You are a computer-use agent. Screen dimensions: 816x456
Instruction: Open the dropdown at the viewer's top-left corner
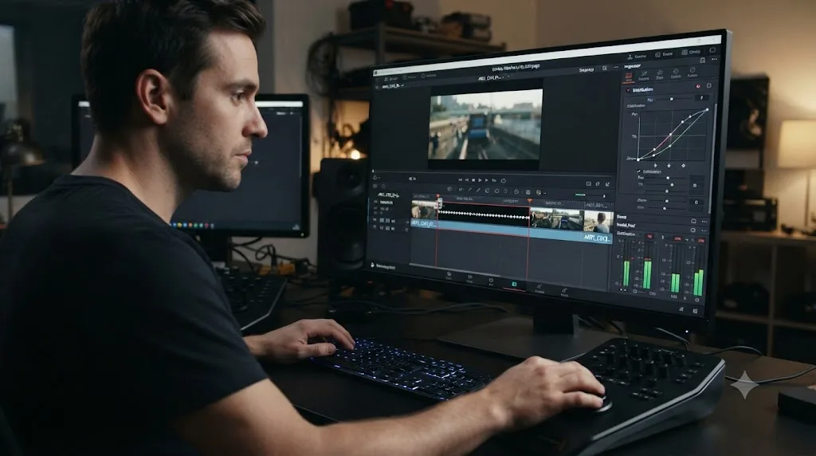pos(393,86)
